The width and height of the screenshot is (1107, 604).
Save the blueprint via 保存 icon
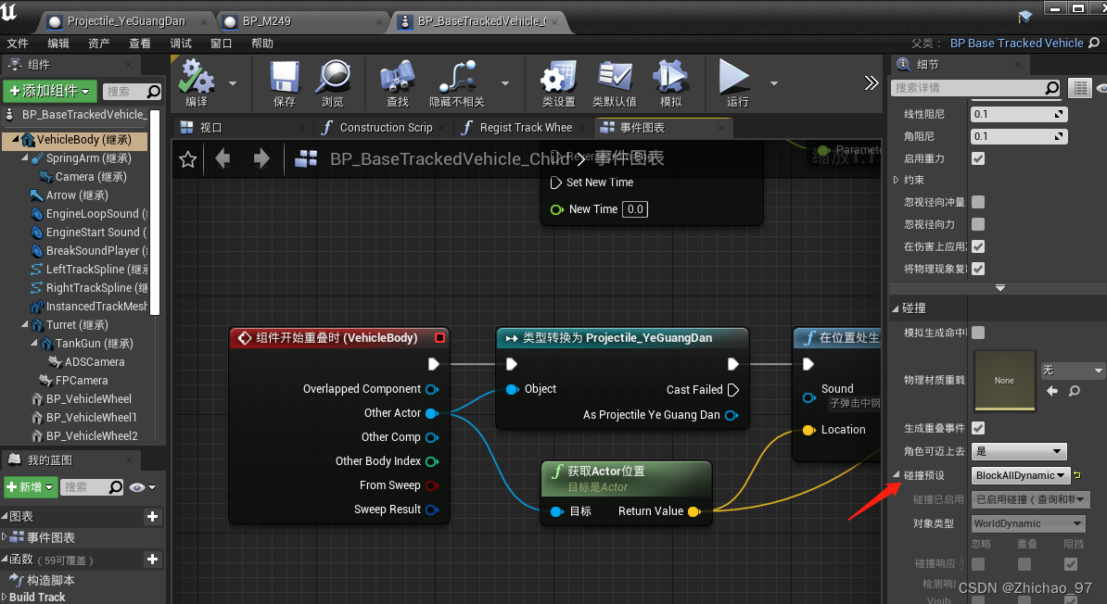[x=285, y=83]
